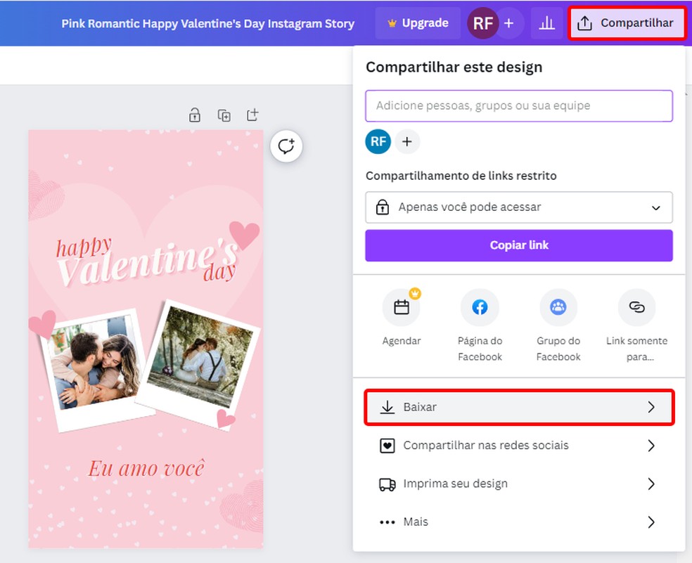Screen dimensions: 692x563
Task: Click the people invite input field
Action: pos(519,106)
